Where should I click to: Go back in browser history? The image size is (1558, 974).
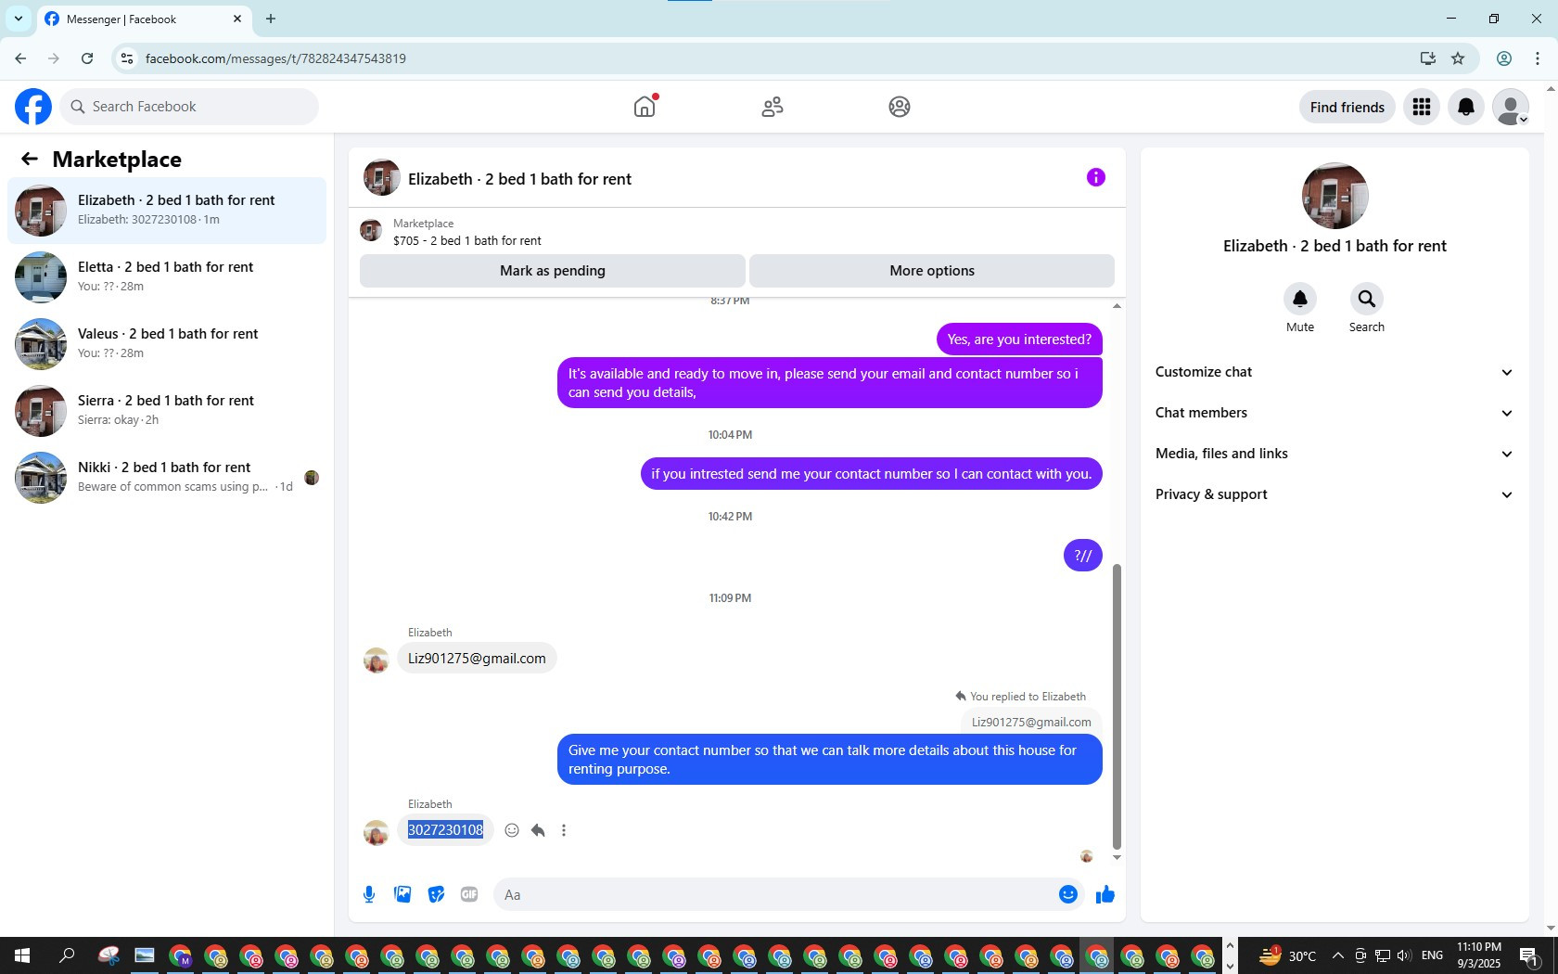click(20, 58)
